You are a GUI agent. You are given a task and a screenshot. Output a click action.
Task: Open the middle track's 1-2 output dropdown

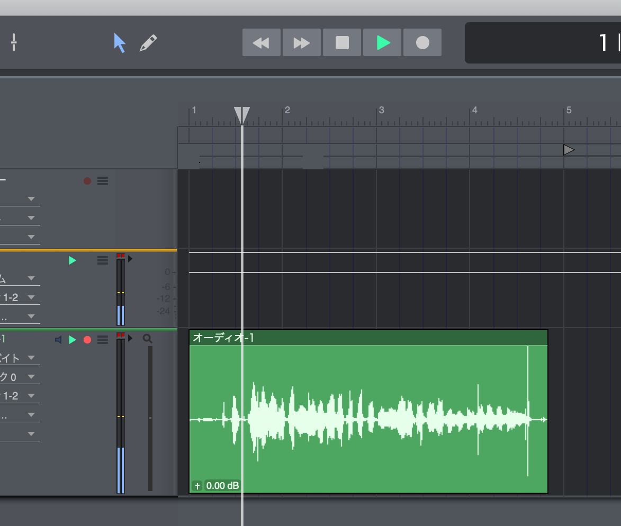pyautogui.click(x=31, y=297)
